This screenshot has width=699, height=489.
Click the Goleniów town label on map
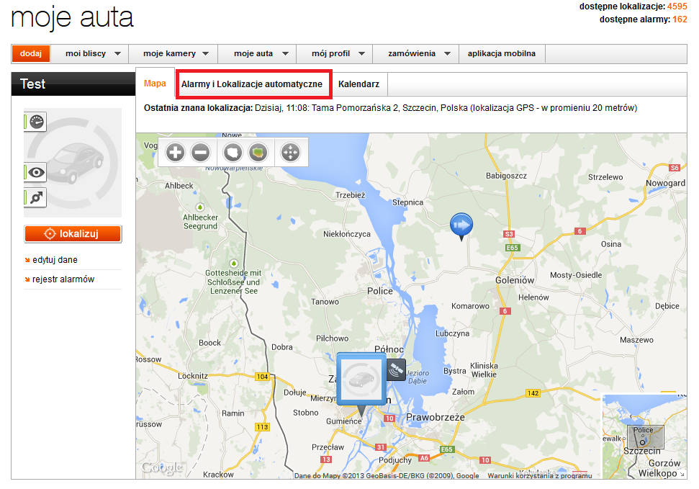pos(515,280)
